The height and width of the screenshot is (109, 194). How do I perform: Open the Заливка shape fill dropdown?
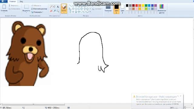[97, 9]
